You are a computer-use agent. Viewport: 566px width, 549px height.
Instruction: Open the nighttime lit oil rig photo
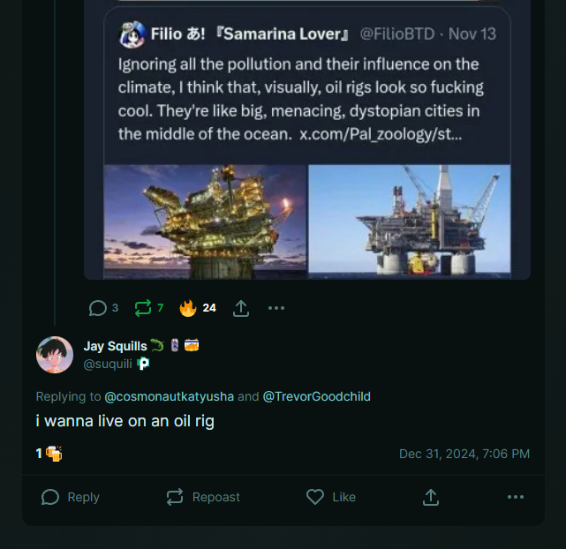pos(205,222)
